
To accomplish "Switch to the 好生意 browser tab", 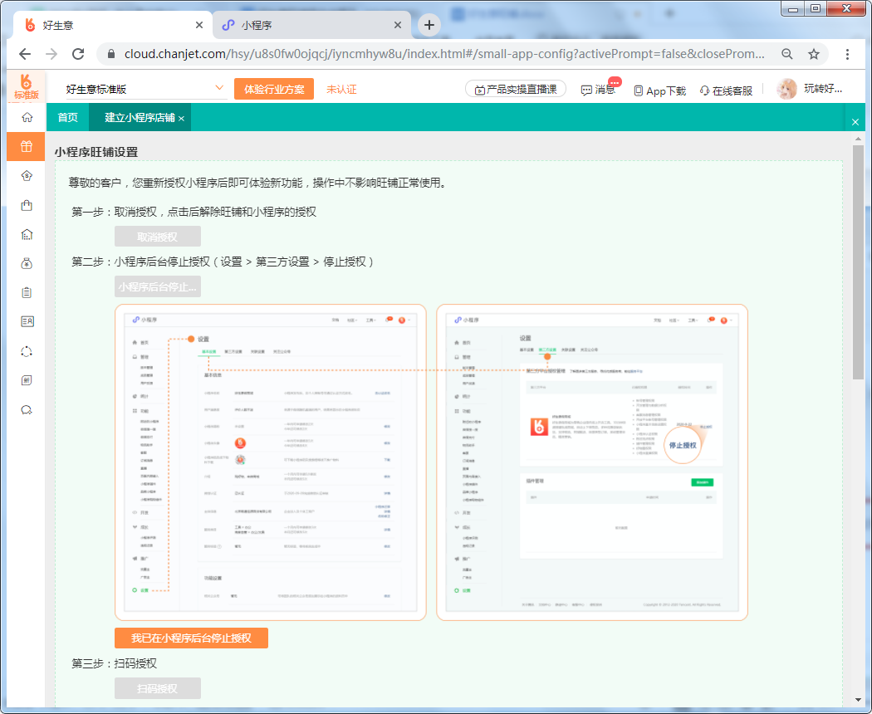I will click(113, 25).
